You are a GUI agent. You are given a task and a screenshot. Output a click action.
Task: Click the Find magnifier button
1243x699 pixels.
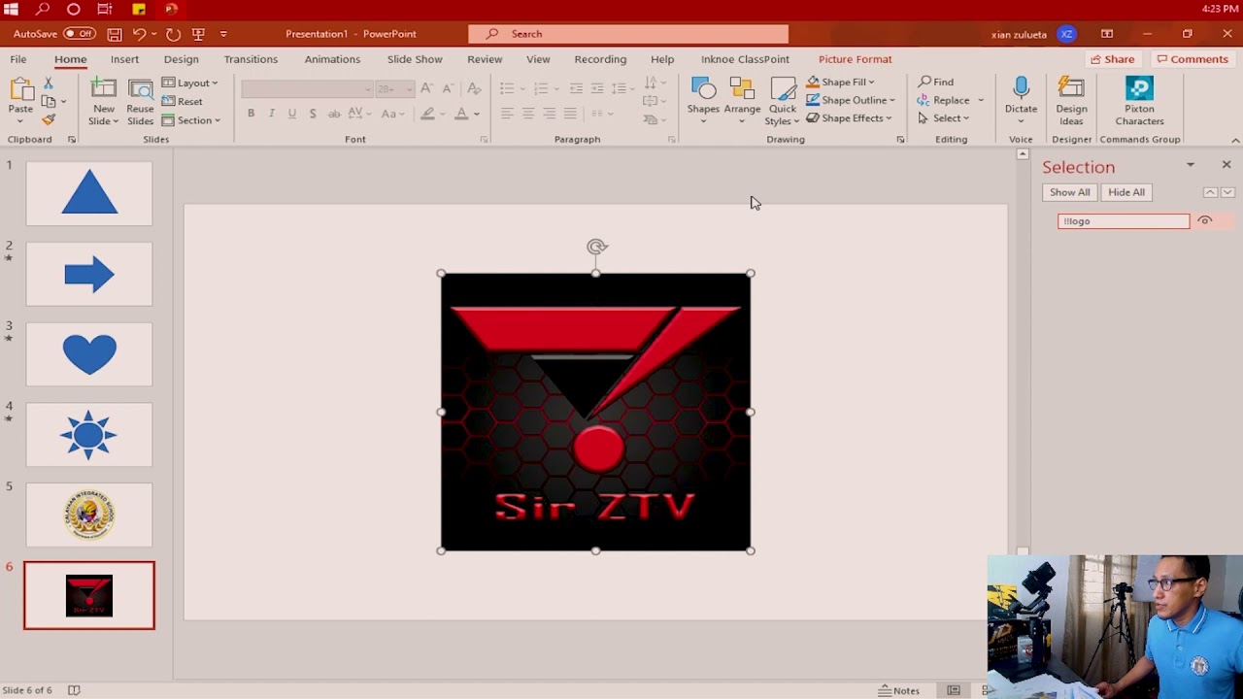936,83
